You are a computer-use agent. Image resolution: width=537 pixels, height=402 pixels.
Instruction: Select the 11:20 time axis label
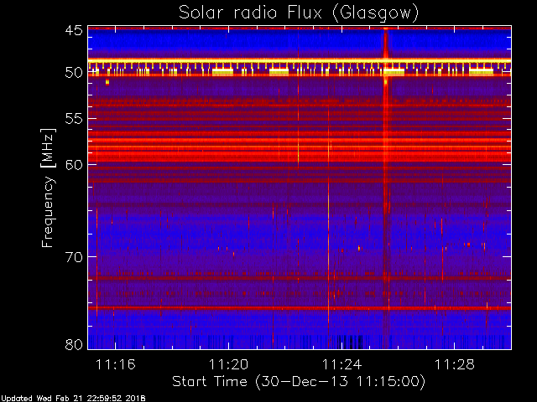tap(228, 364)
